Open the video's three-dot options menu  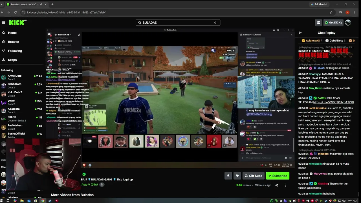[x=285, y=185]
